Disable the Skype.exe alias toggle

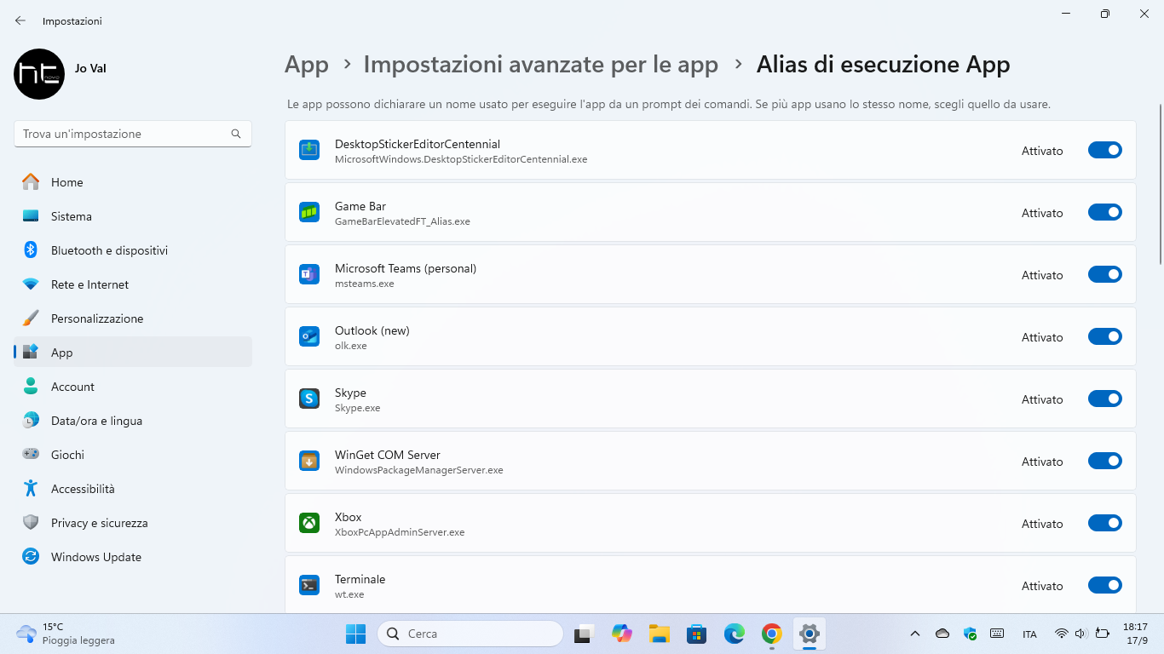[1105, 399]
